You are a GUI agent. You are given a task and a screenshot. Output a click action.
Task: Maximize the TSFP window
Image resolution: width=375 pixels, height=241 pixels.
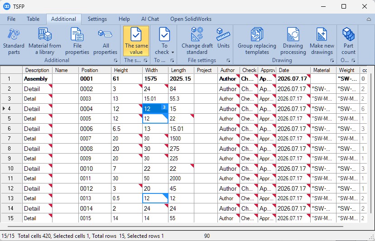[344, 6]
